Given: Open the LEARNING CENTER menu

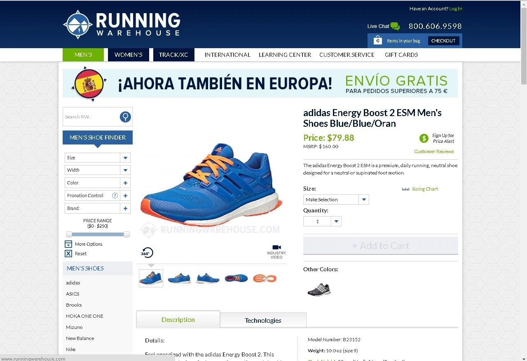Looking at the screenshot, I should point(285,55).
